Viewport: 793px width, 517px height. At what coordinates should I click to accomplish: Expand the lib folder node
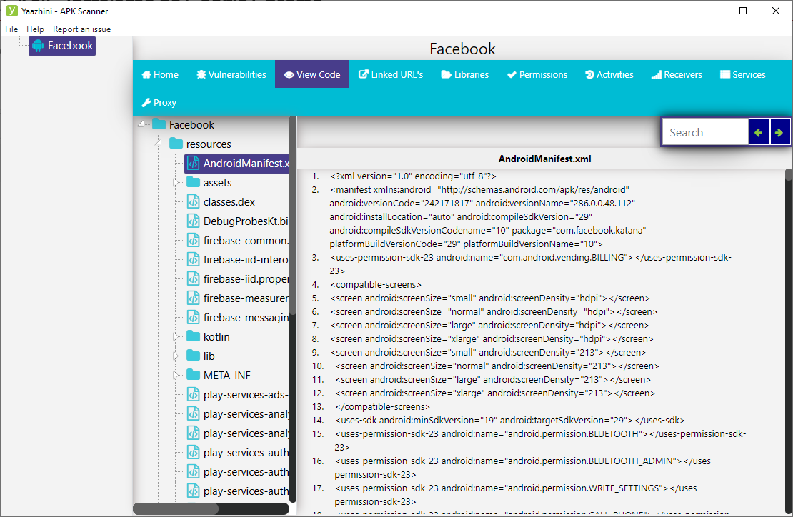[x=176, y=356]
